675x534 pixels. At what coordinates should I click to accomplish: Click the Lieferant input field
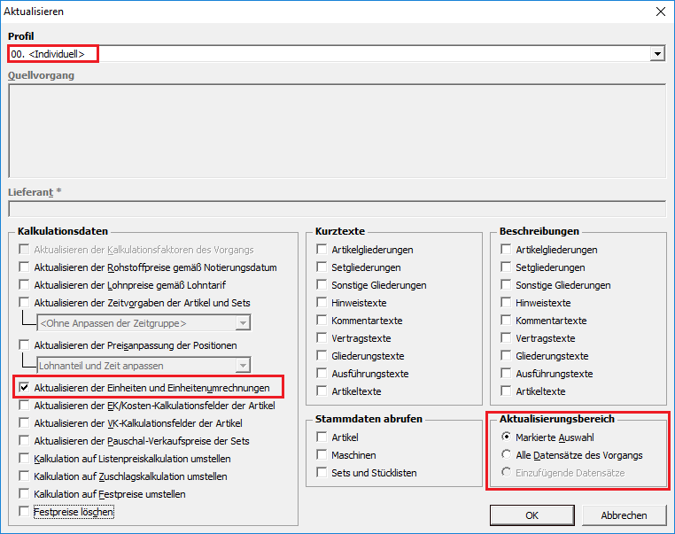coord(337,209)
